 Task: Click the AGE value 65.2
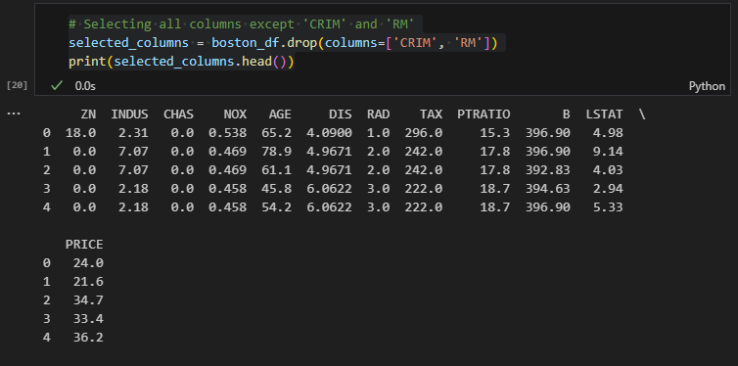pyautogui.click(x=276, y=133)
